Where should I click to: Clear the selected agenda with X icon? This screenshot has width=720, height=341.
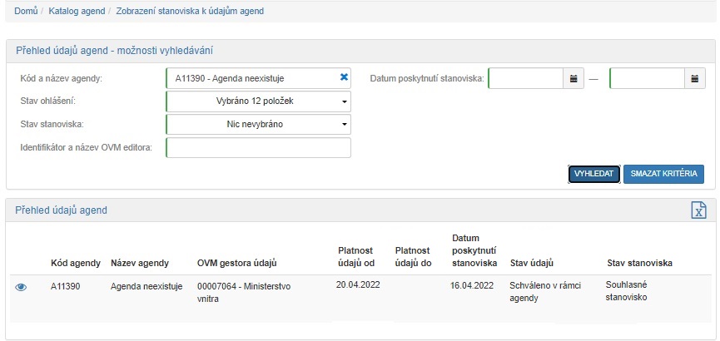(344, 77)
